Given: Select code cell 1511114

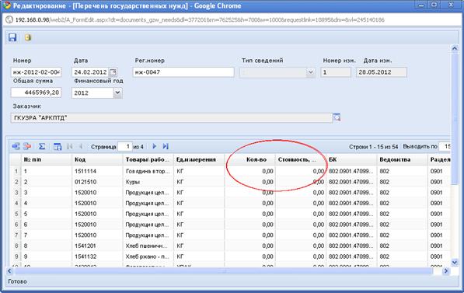Looking at the screenshot, I should (x=97, y=171).
